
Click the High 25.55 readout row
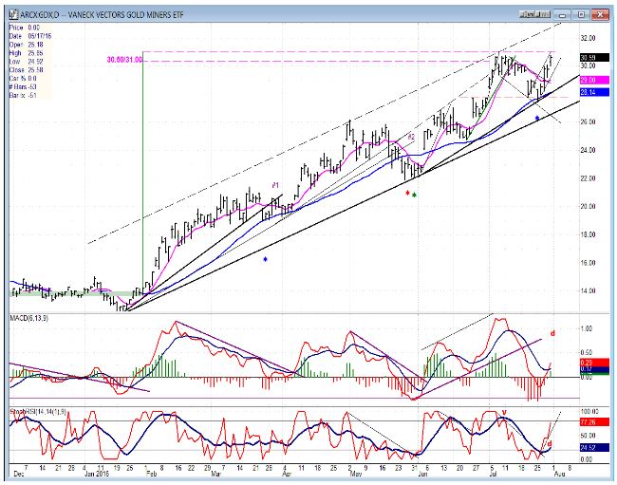coord(26,53)
